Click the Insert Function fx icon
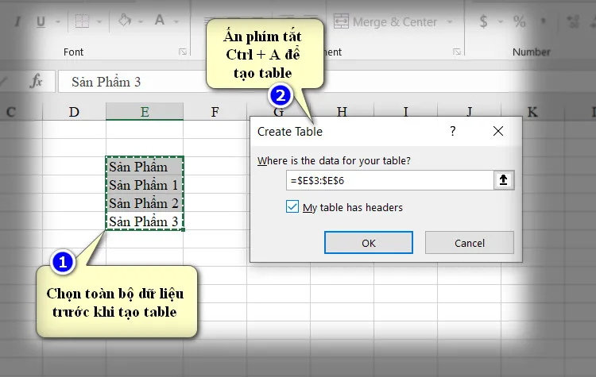The width and height of the screenshot is (596, 377). 36,82
